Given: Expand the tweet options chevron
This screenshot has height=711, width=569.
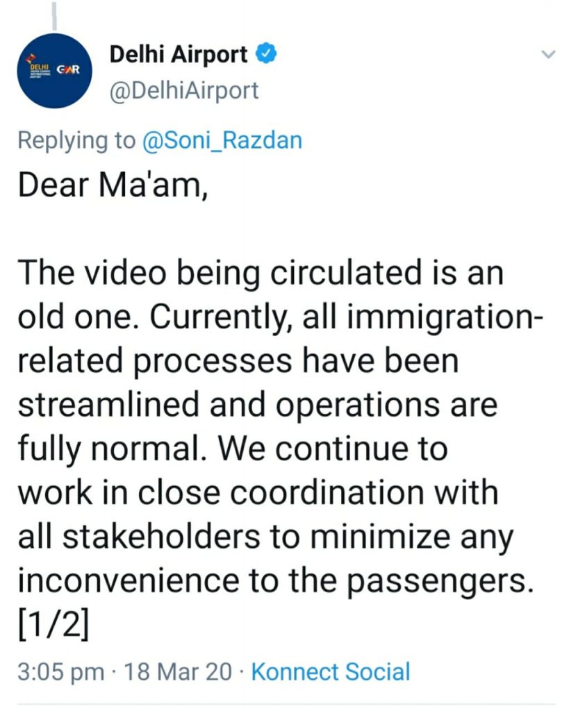Looking at the screenshot, I should [x=548, y=54].
